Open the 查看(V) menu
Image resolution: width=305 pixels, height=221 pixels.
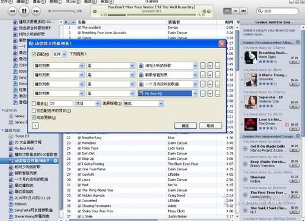coord(39,2)
